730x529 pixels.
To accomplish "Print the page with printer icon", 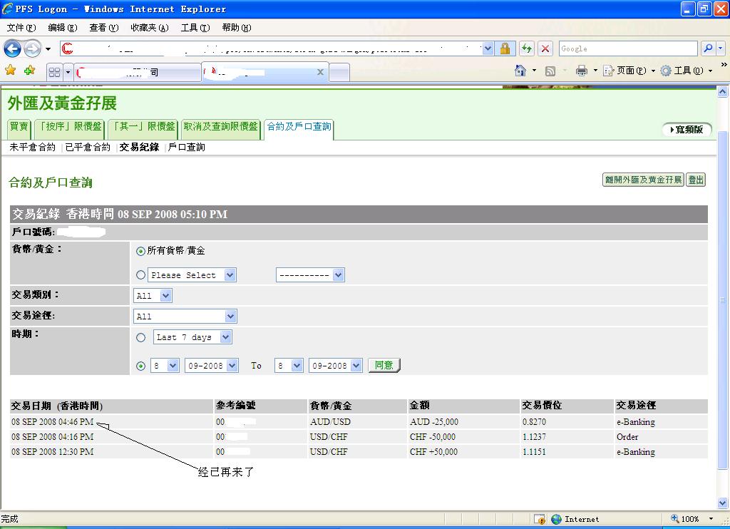I will [x=582, y=71].
